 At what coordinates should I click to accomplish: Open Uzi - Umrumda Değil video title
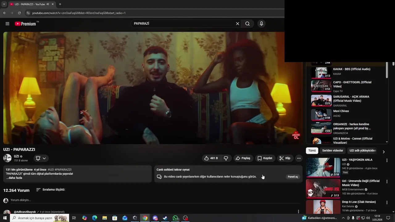point(361,183)
